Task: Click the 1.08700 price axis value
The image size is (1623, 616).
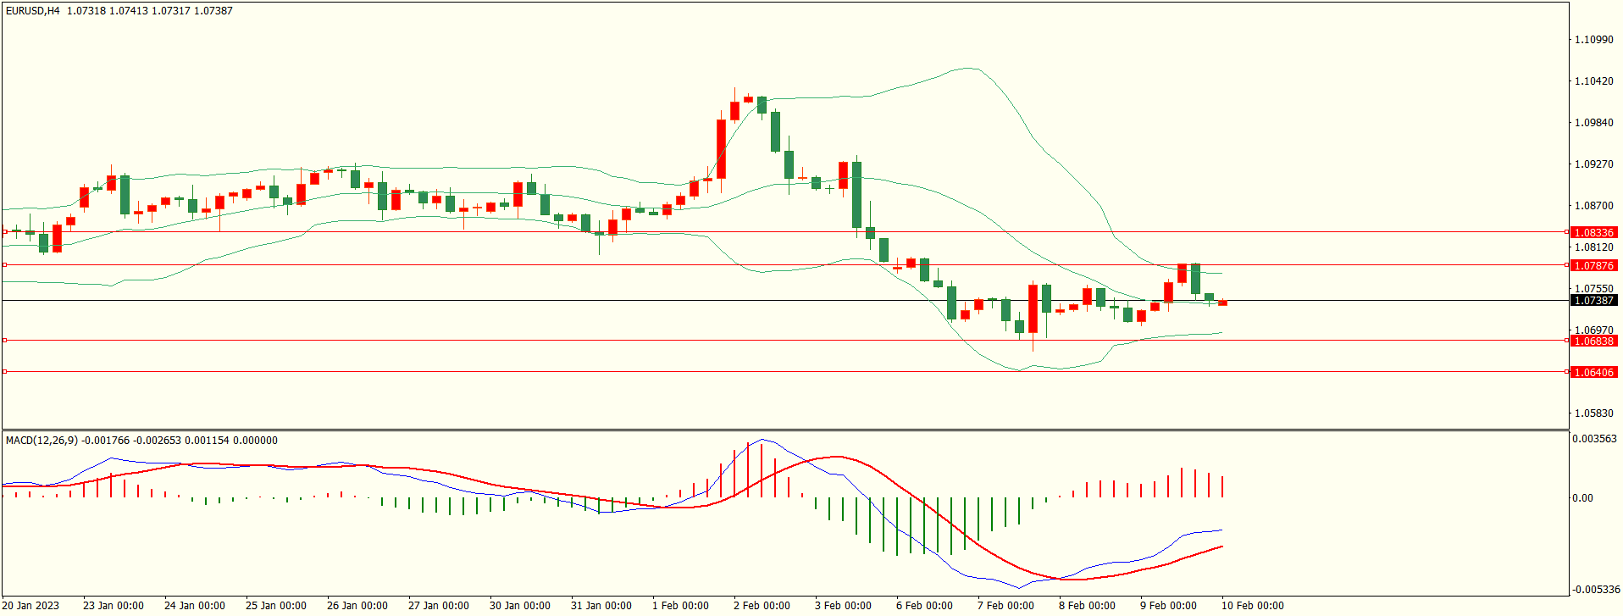Action: pyautogui.click(x=1593, y=206)
